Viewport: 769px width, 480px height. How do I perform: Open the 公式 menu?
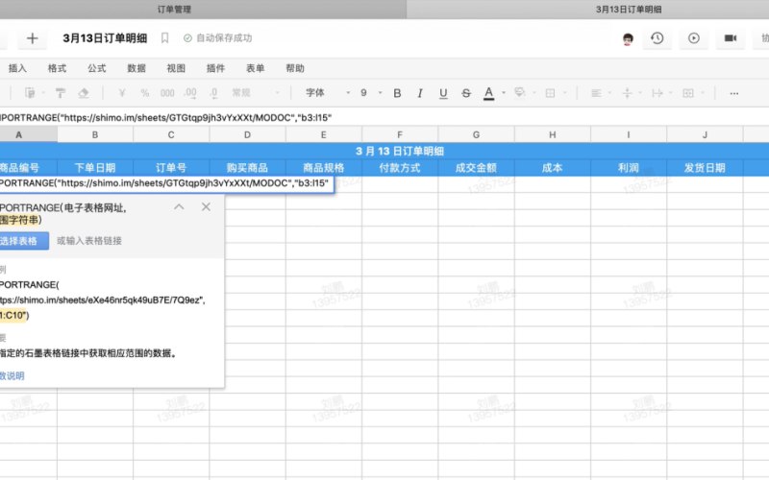[97, 68]
